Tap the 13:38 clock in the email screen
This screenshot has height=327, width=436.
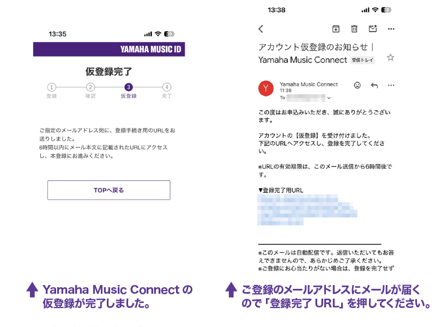(x=276, y=10)
